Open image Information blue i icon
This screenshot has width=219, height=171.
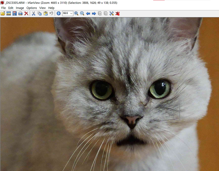(x=58, y=13)
